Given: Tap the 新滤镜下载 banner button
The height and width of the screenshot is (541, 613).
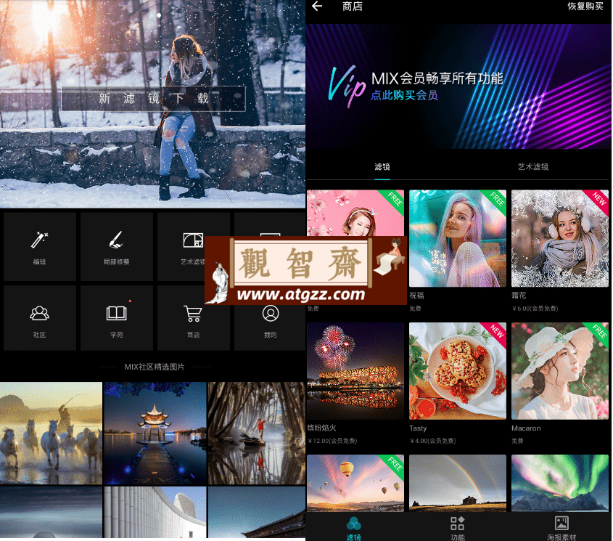Looking at the screenshot, I should pos(153,98).
